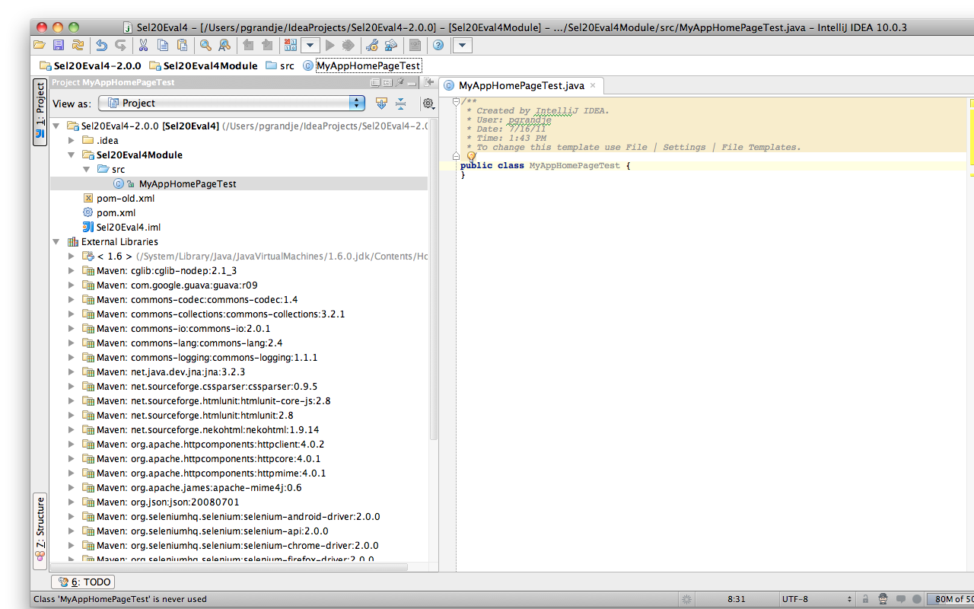The width and height of the screenshot is (974, 609).
Task: Click the intention light bulb icon
Action: [470, 156]
